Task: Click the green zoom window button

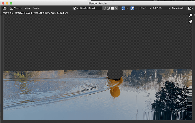Action: [x=11, y=3]
